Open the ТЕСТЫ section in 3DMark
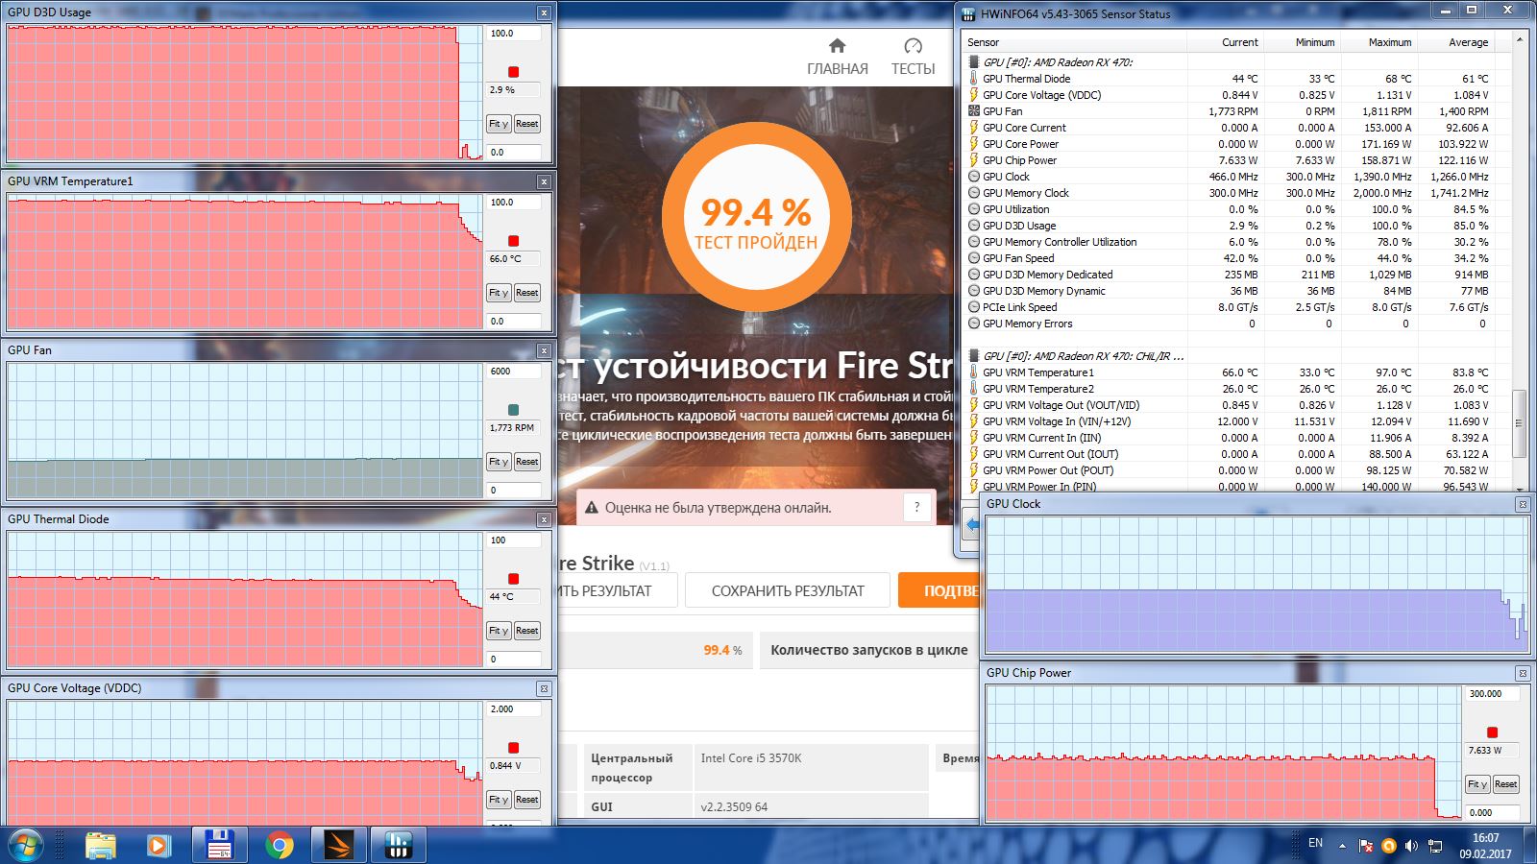This screenshot has width=1537, height=864. (913, 58)
